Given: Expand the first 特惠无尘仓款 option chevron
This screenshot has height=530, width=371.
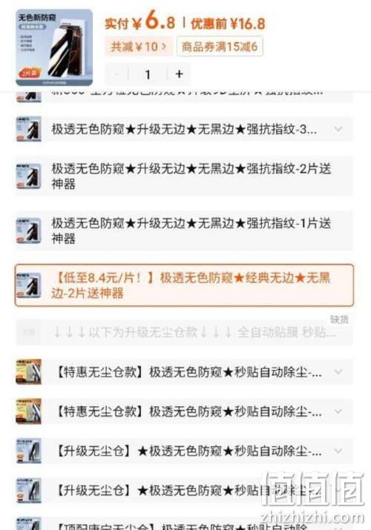Looking at the screenshot, I should pos(338,372).
